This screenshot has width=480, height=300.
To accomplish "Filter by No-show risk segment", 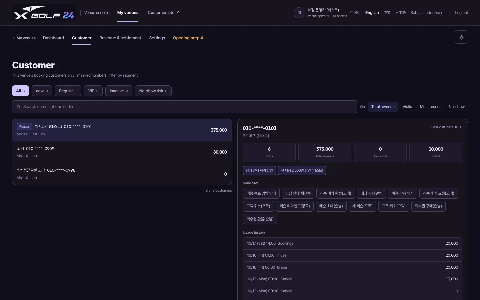I will point(153,91).
